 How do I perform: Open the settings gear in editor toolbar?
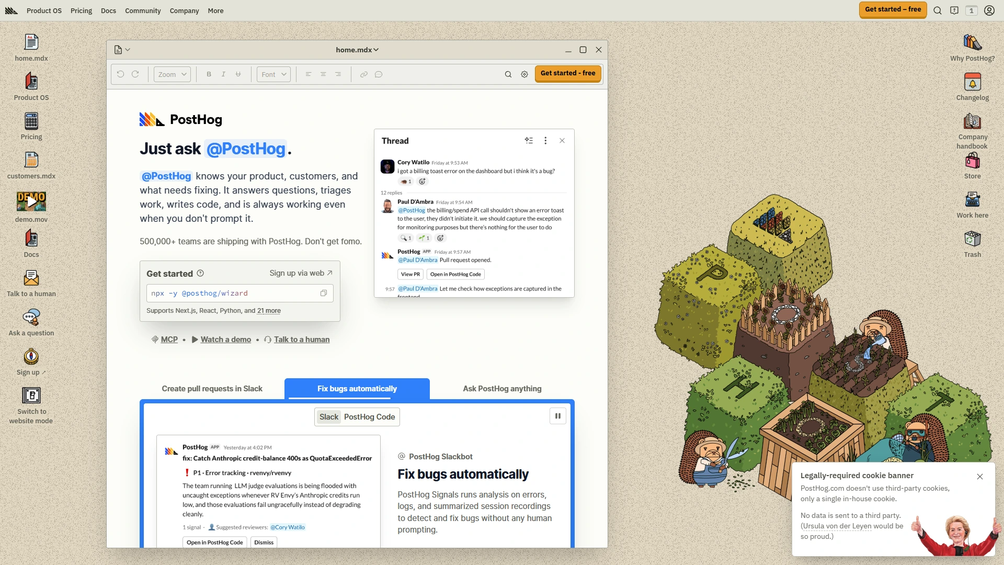(x=524, y=74)
